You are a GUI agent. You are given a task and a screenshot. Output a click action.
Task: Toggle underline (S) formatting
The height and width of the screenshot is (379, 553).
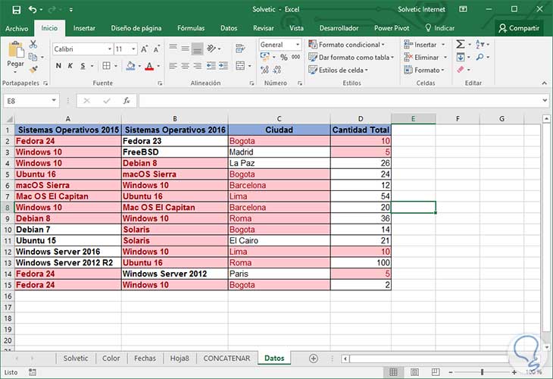click(83, 66)
